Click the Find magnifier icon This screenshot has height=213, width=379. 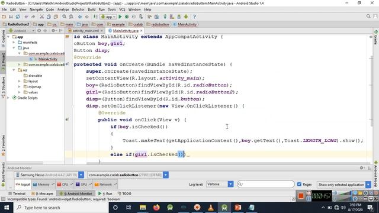coord(65,17)
